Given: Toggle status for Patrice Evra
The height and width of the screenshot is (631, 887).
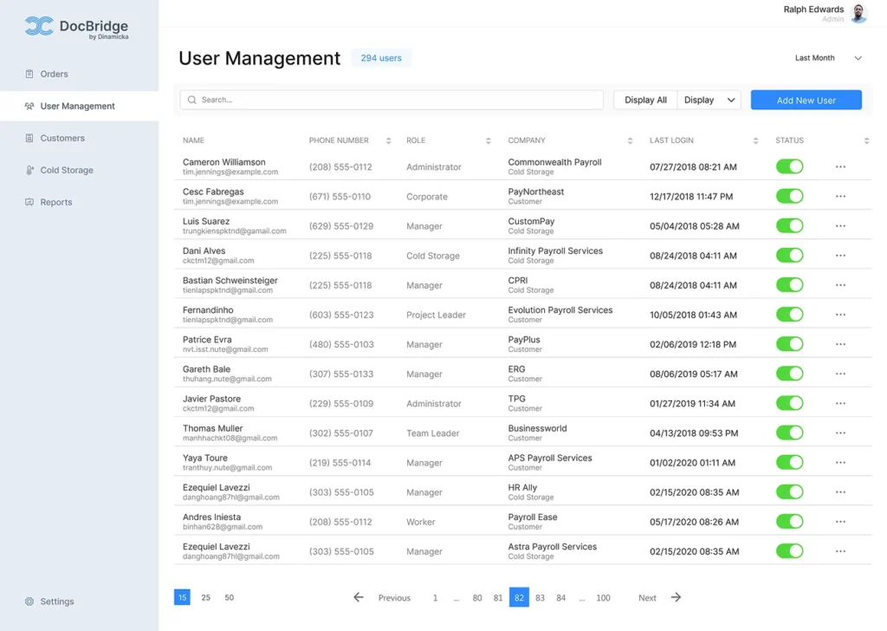Looking at the screenshot, I should pos(790,343).
